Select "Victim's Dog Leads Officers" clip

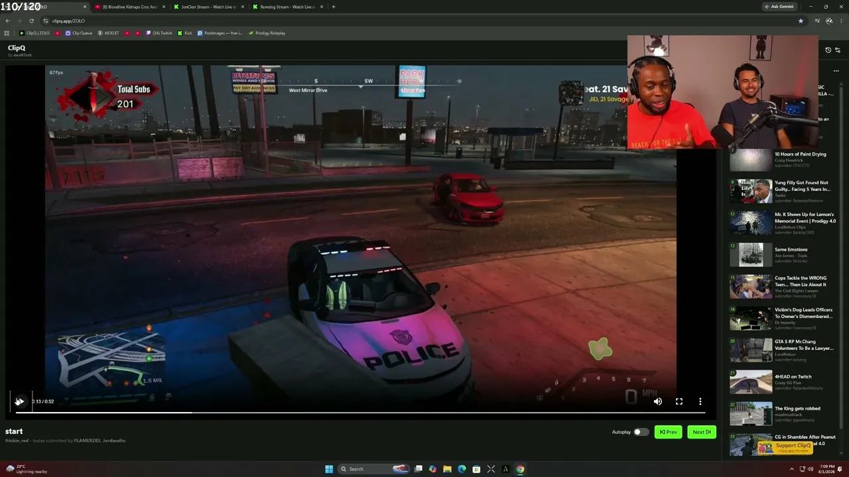[783, 319]
